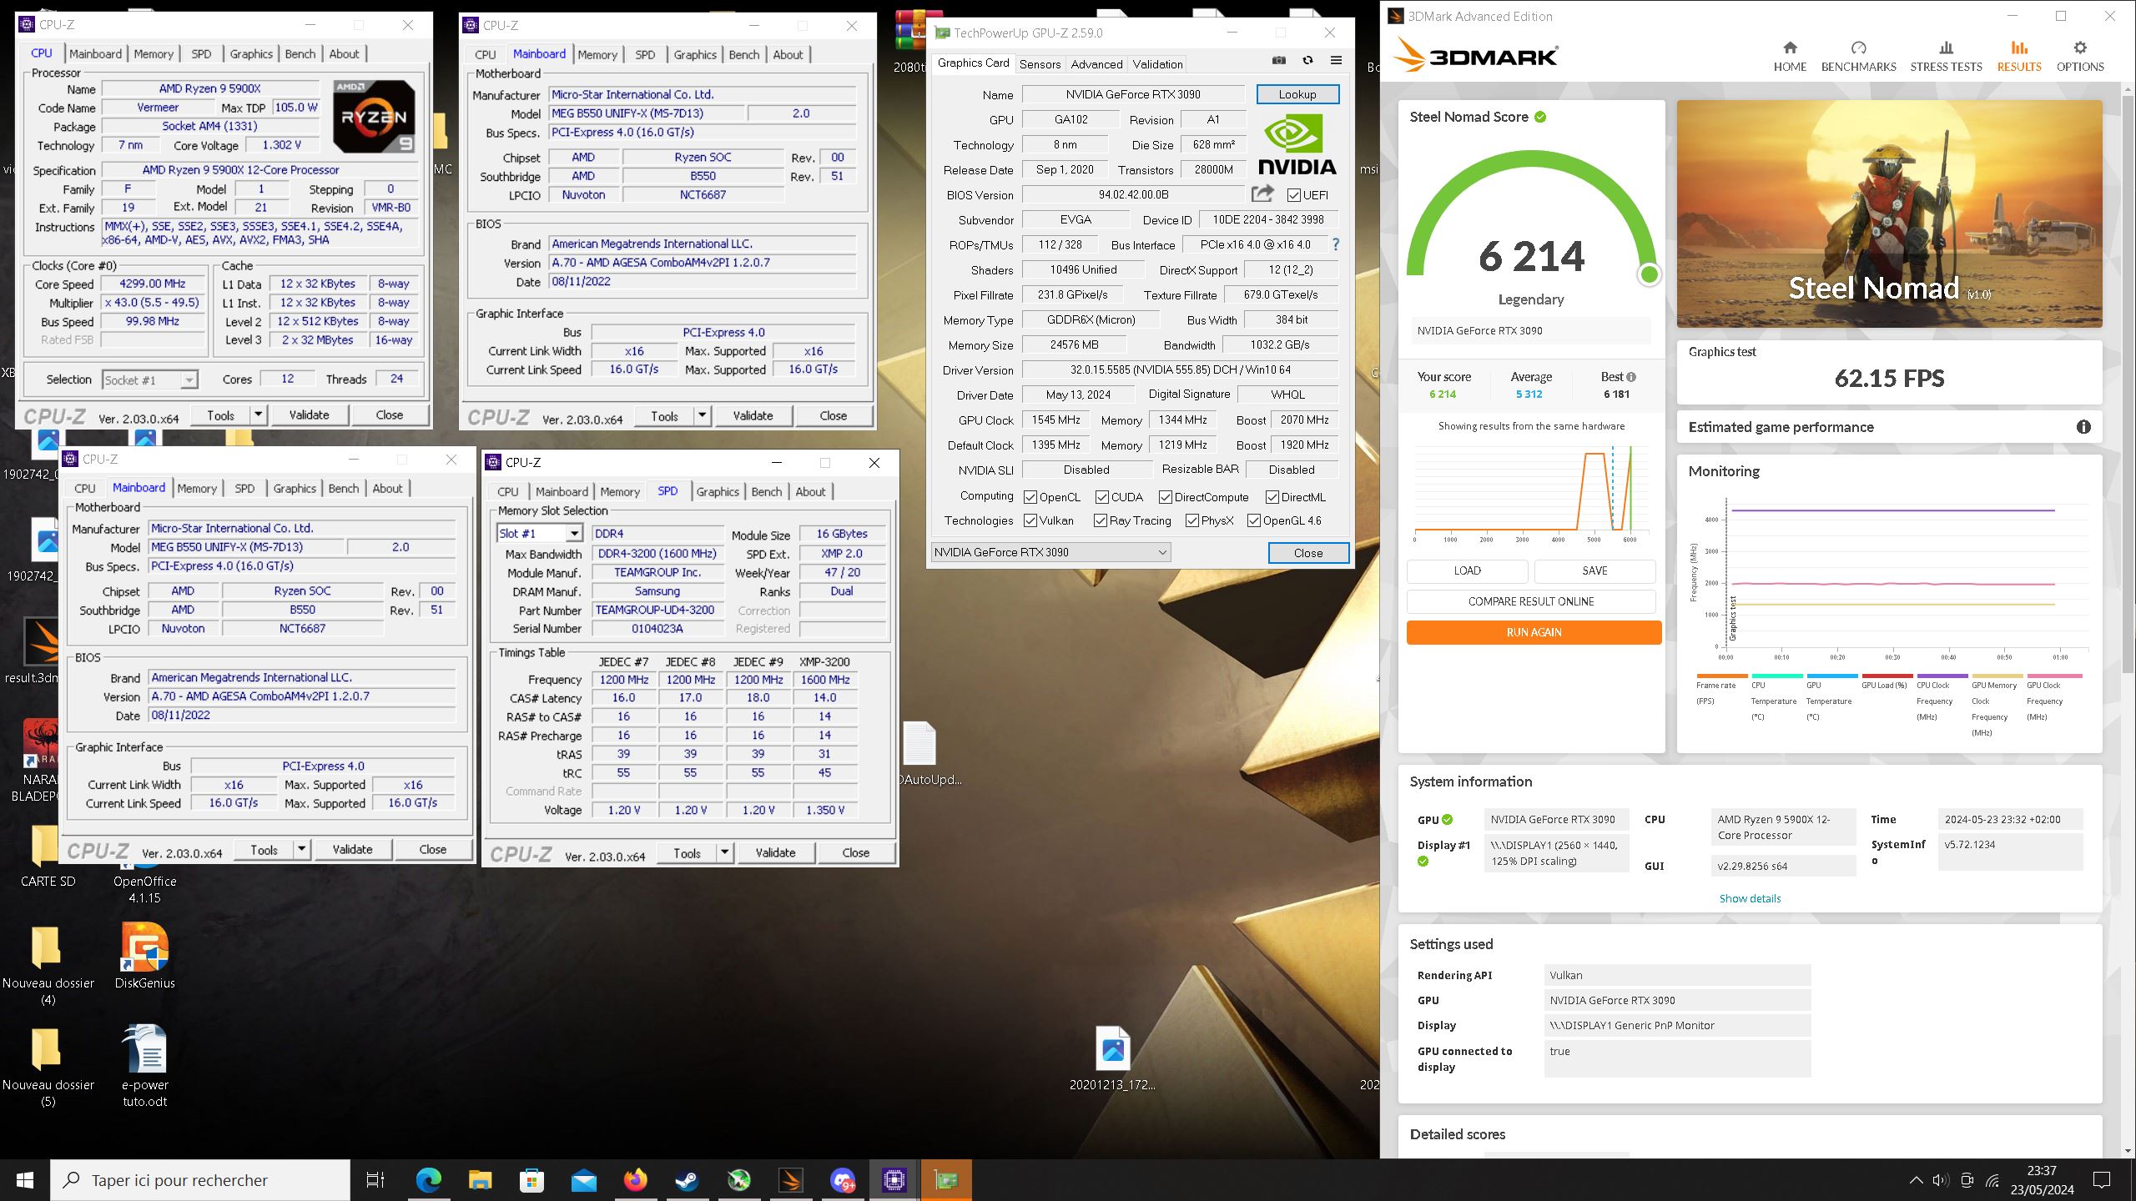The image size is (2136, 1201).
Task: Open the GPU selector dropdown in GPU-Z
Action: point(1050,552)
